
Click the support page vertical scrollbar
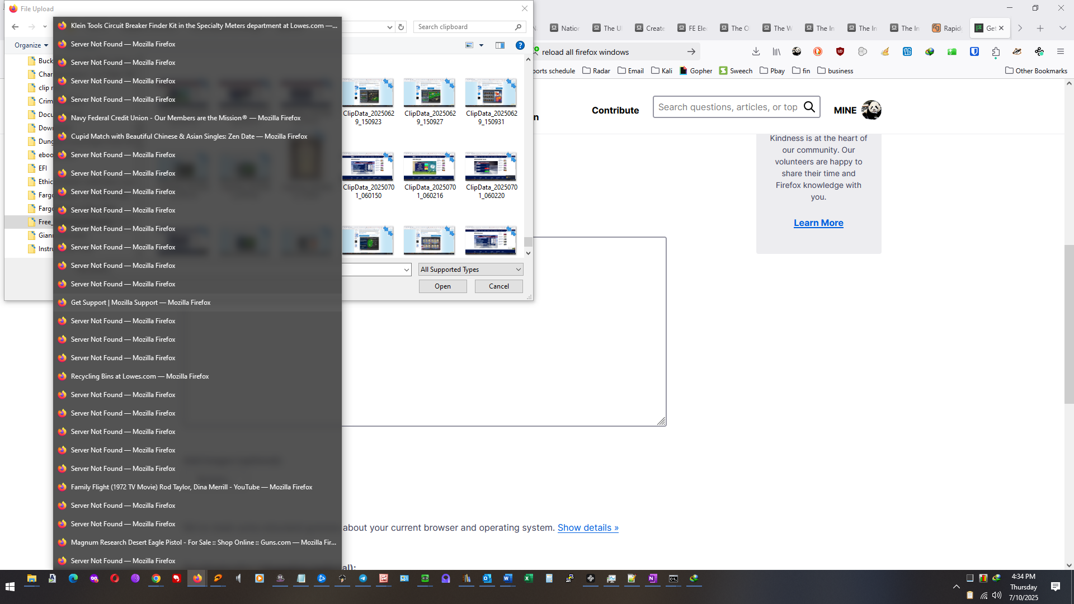point(1068,324)
